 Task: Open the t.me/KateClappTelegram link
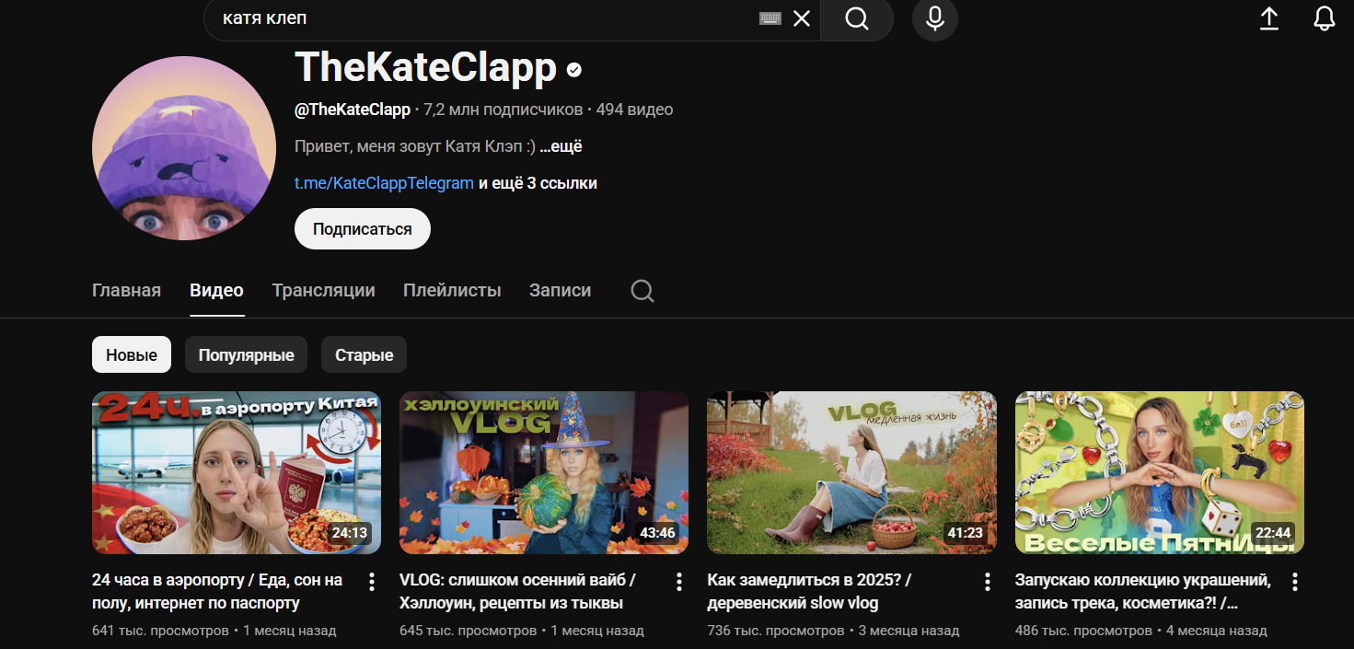384,183
